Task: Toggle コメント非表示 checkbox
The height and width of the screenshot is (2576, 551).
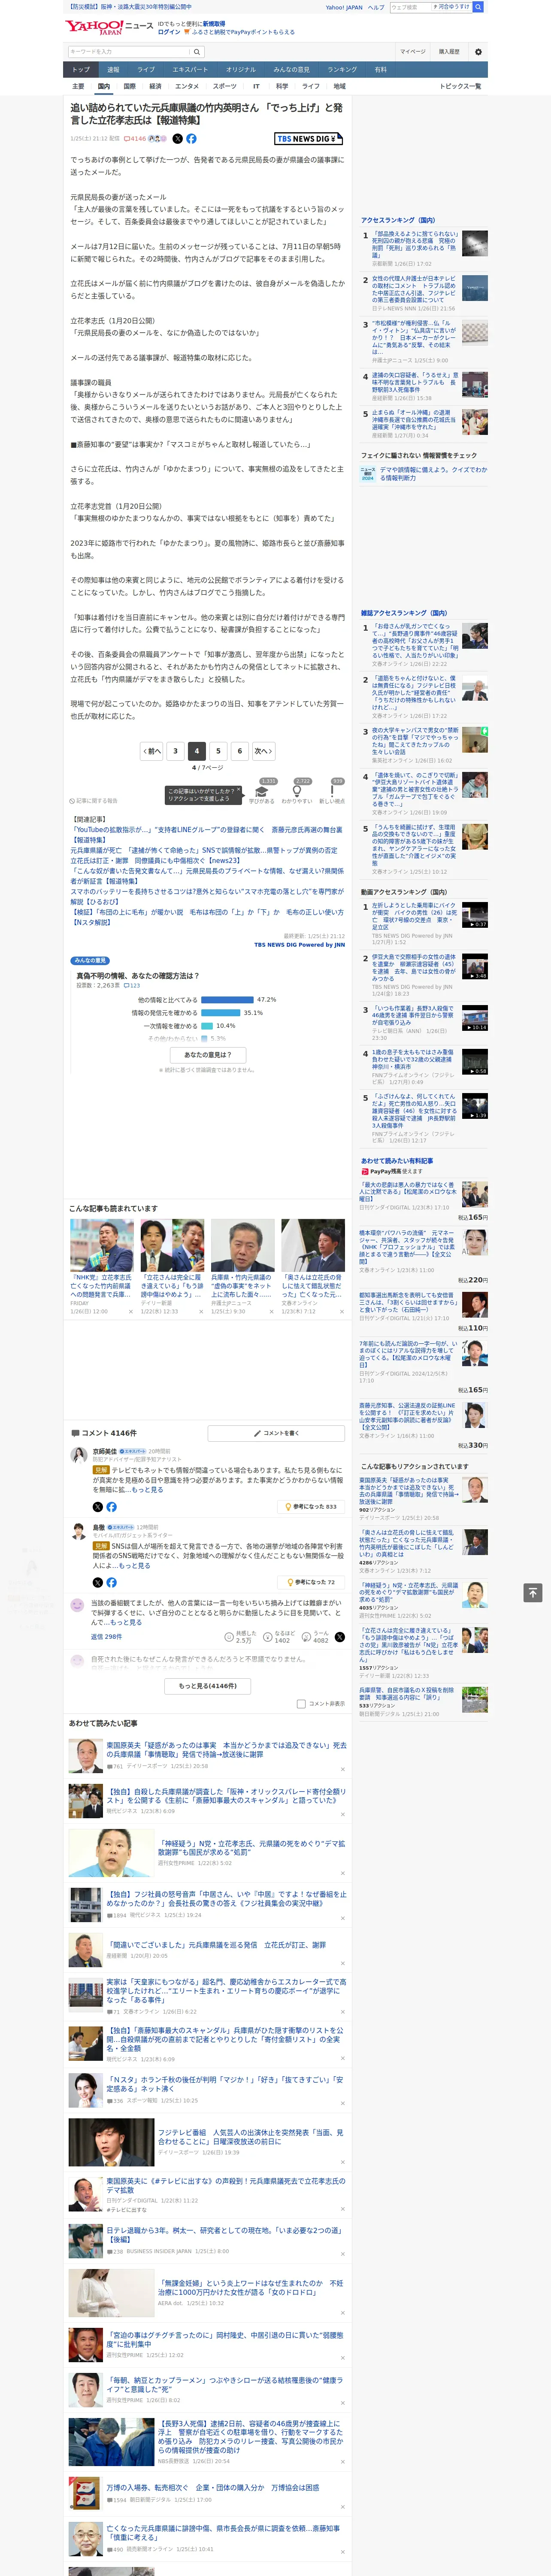Action: pyautogui.click(x=301, y=1704)
